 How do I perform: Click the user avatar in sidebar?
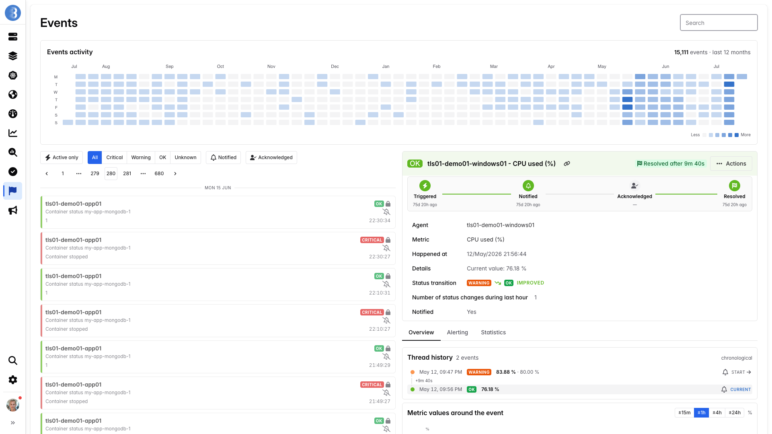click(13, 405)
